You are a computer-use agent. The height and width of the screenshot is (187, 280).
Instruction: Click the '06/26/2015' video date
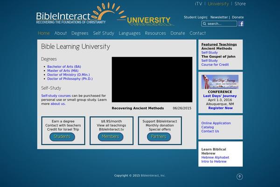coord(182,108)
